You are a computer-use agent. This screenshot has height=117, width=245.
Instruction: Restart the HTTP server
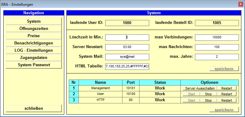click(227, 100)
